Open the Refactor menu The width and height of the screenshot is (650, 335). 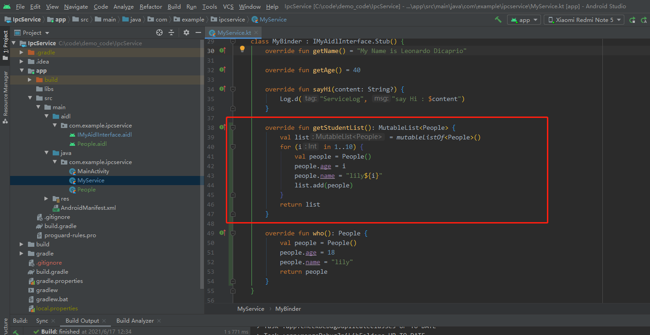point(151,6)
